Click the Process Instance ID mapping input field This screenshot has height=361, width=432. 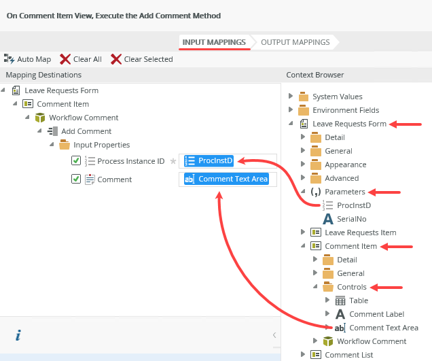point(228,160)
